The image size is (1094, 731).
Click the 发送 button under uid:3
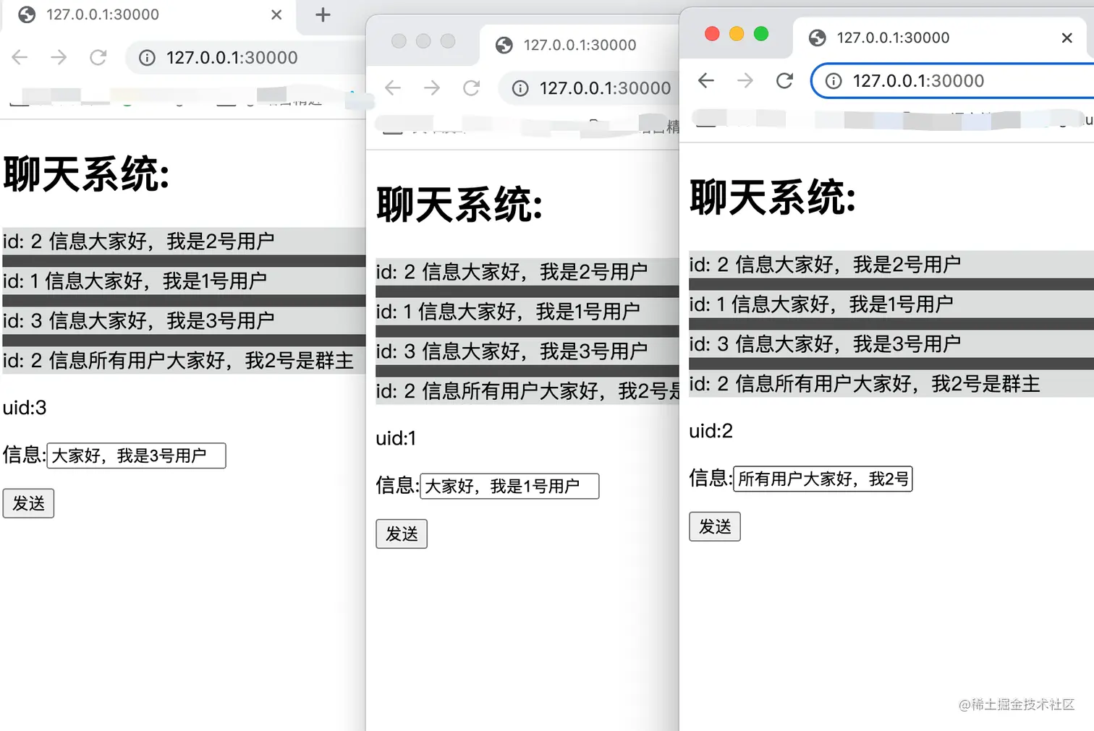[x=28, y=503]
